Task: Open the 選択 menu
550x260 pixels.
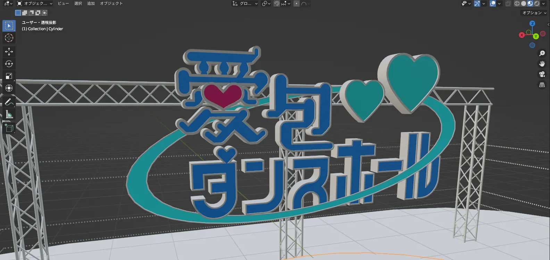Action: (x=78, y=3)
